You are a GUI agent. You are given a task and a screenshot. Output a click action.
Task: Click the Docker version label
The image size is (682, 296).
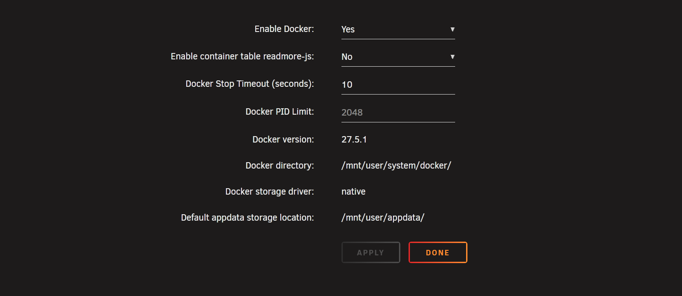tap(283, 140)
